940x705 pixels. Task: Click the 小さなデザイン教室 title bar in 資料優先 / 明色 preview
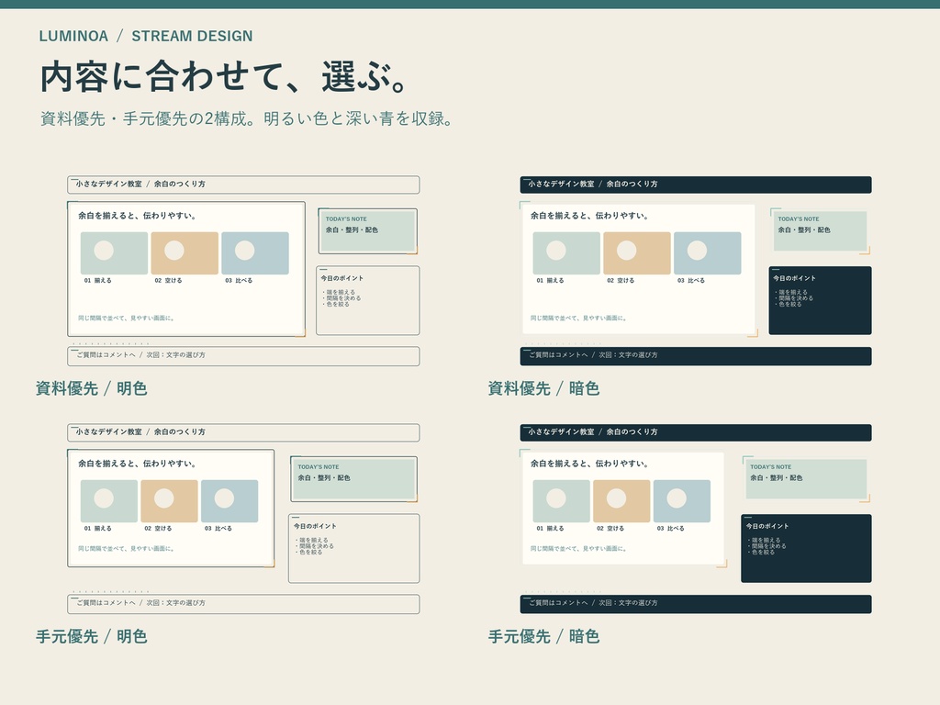pos(243,185)
